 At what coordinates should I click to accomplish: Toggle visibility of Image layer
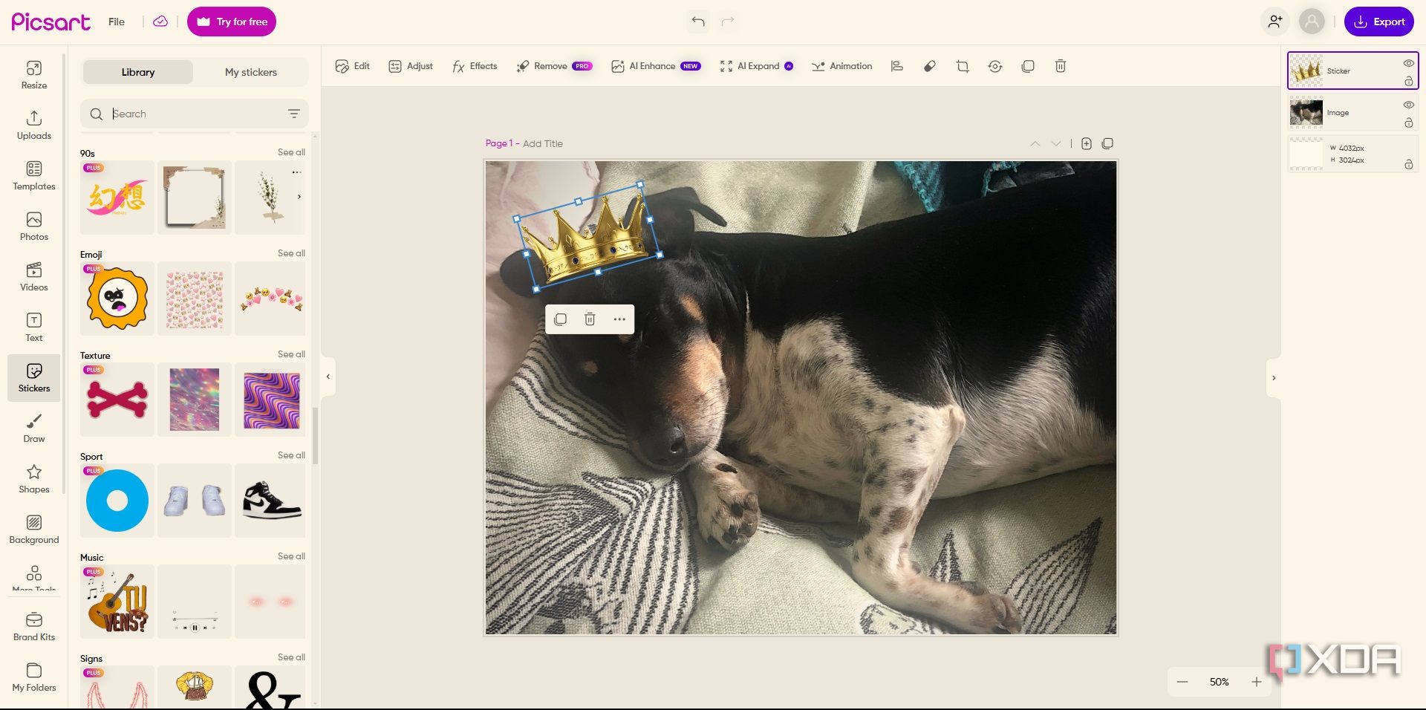[1408, 105]
